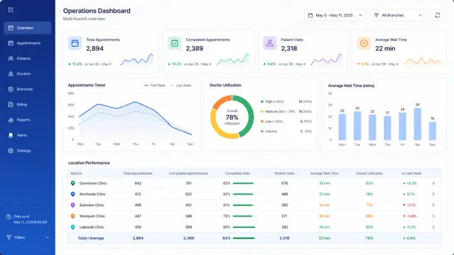Image resolution: width=454 pixels, height=255 pixels.
Task: Open the Appointments menu item
Action: point(28,43)
